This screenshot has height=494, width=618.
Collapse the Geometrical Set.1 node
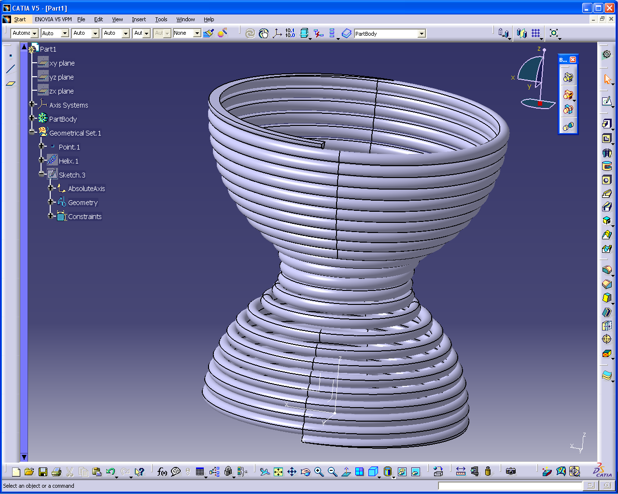[32, 132]
